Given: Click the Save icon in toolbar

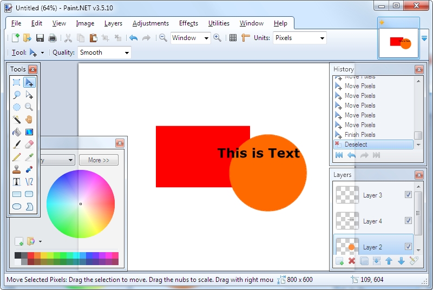Looking at the screenshot, I should 40,38.
